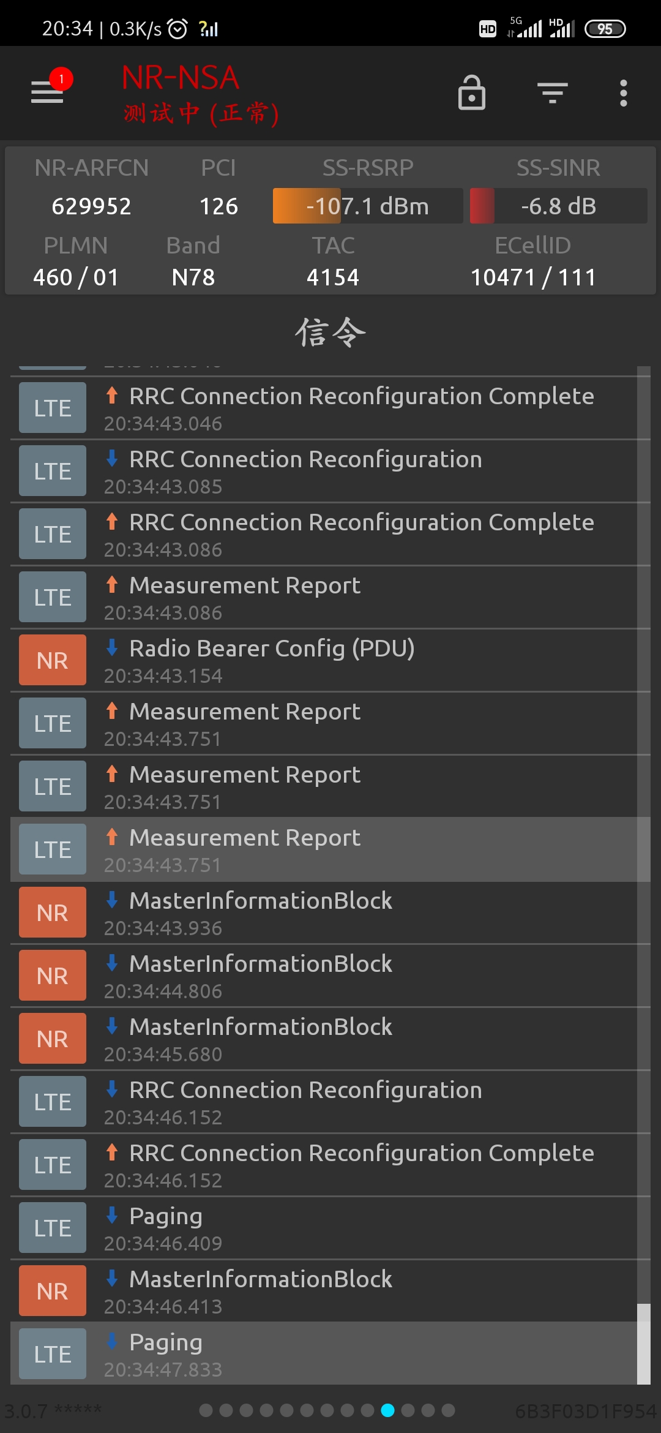Tap downlink arrow of RRC Reconfiguration 20:34:43.085
The height and width of the screenshot is (1433, 661).
pyautogui.click(x=112, y=458)
